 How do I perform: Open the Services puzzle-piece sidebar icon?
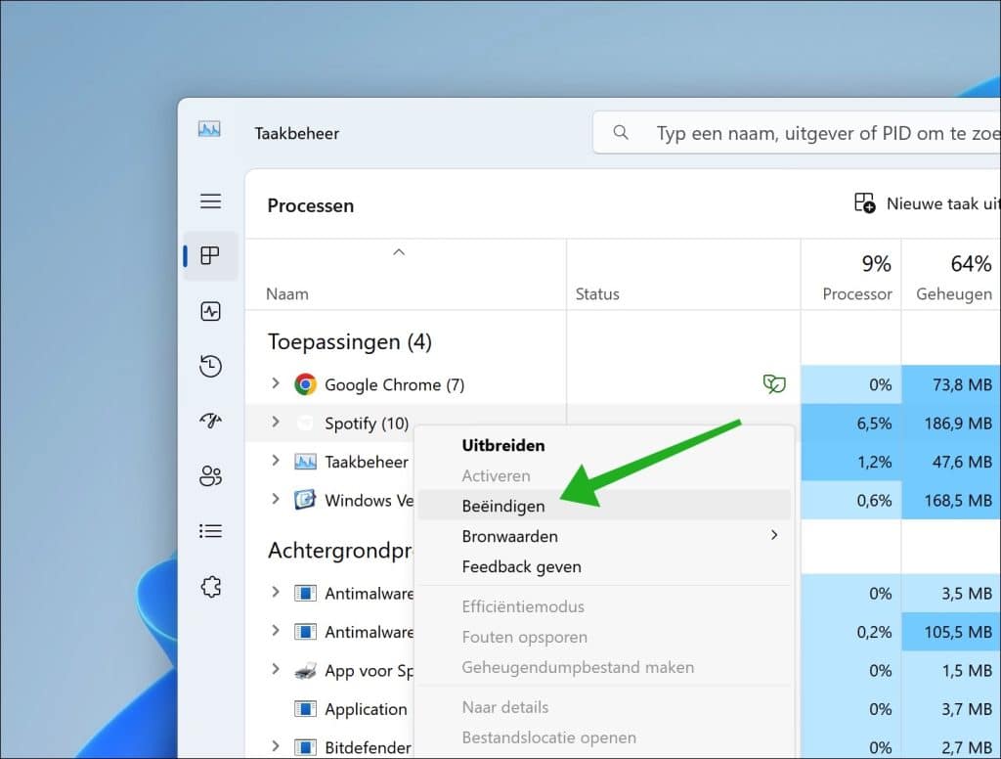tap(211, 587)
